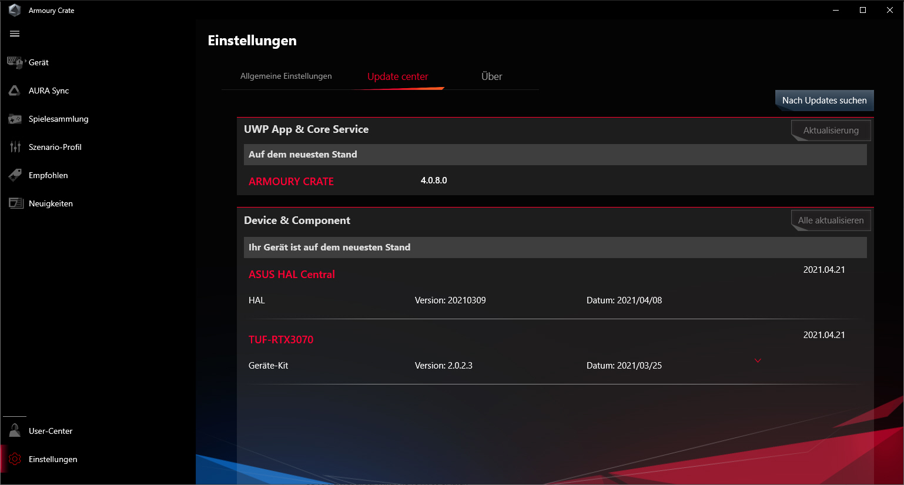Click ASUS HAL Central date 2021.04.21
The image size is (904, 485).
coord(824,270)
